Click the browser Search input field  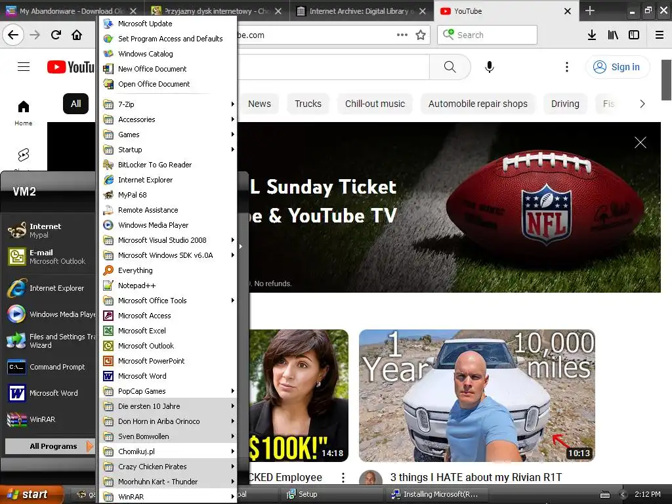(488, 35)
